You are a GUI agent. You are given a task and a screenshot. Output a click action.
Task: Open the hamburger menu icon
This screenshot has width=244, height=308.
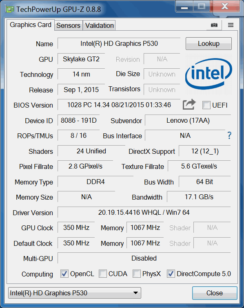coord(231,25)
